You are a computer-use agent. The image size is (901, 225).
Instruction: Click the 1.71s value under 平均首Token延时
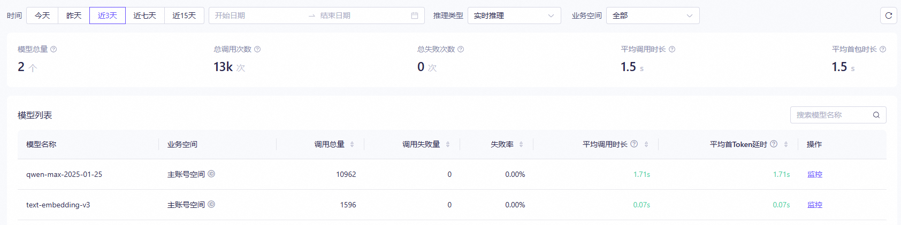[782, 174]
